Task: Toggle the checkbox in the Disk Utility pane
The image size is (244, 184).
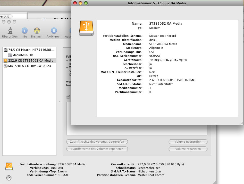Action: tap(68, 97)
